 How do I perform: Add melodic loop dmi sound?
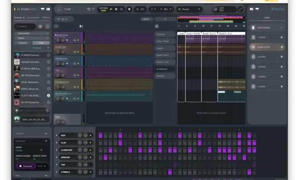pyautogui.click(x=49, y=62)
